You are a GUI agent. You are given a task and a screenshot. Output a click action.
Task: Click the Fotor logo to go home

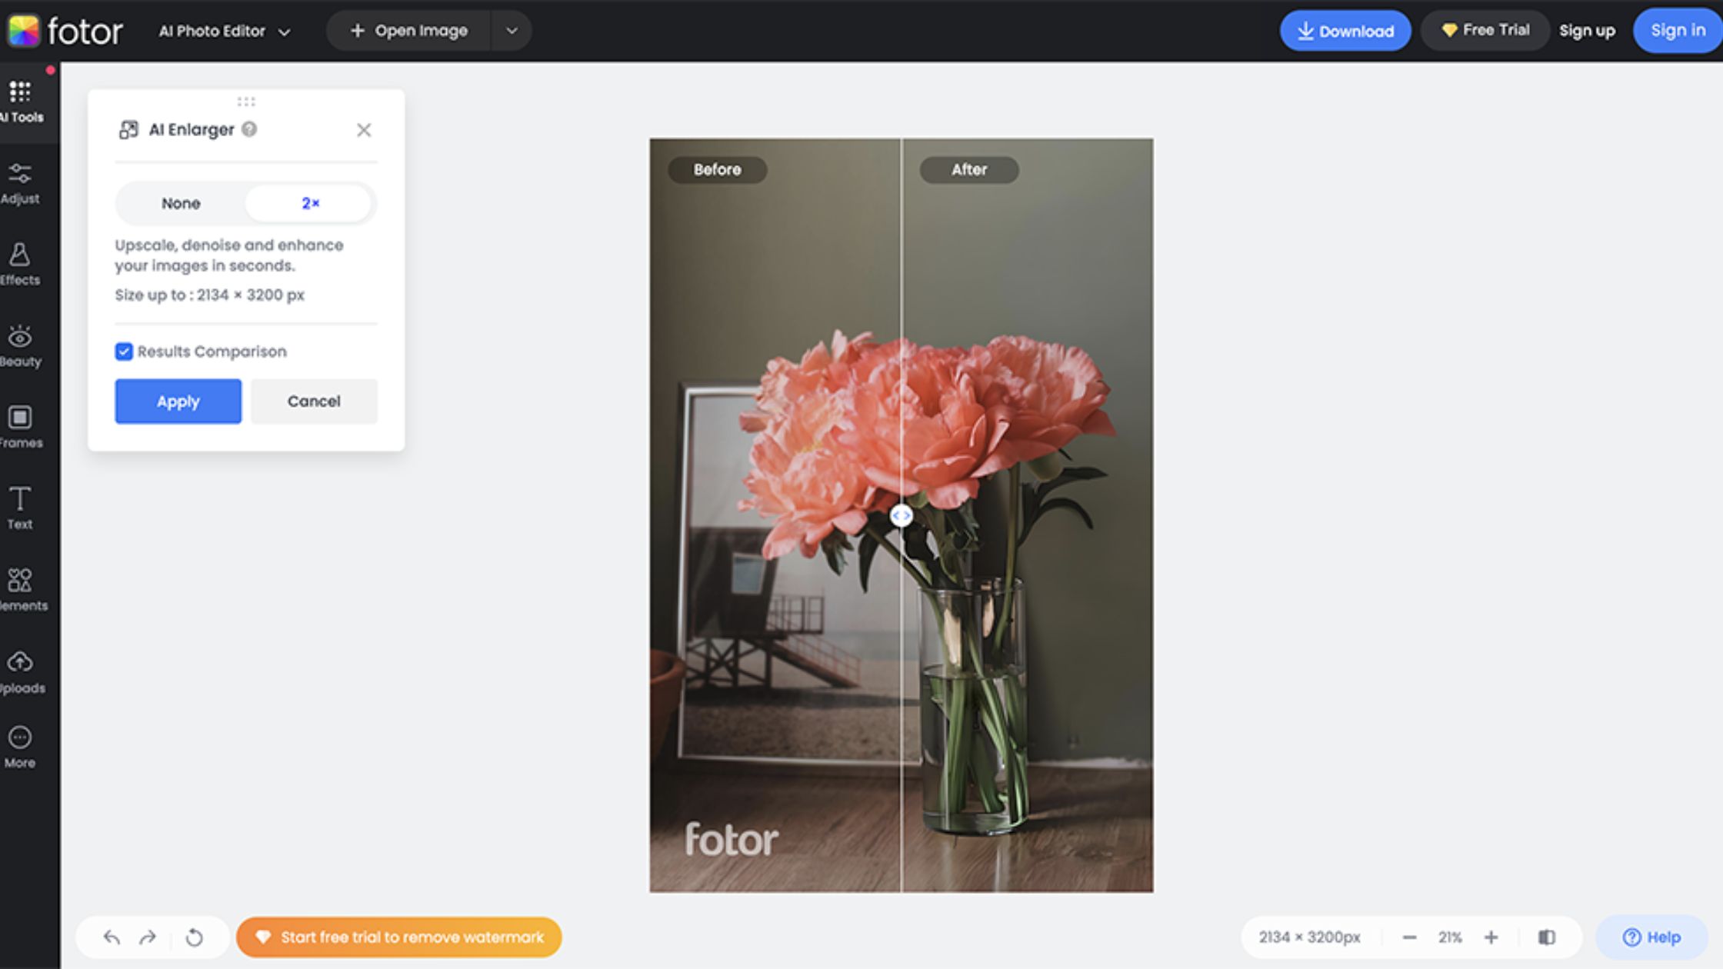pyautogui.click(x=65, y=31)
